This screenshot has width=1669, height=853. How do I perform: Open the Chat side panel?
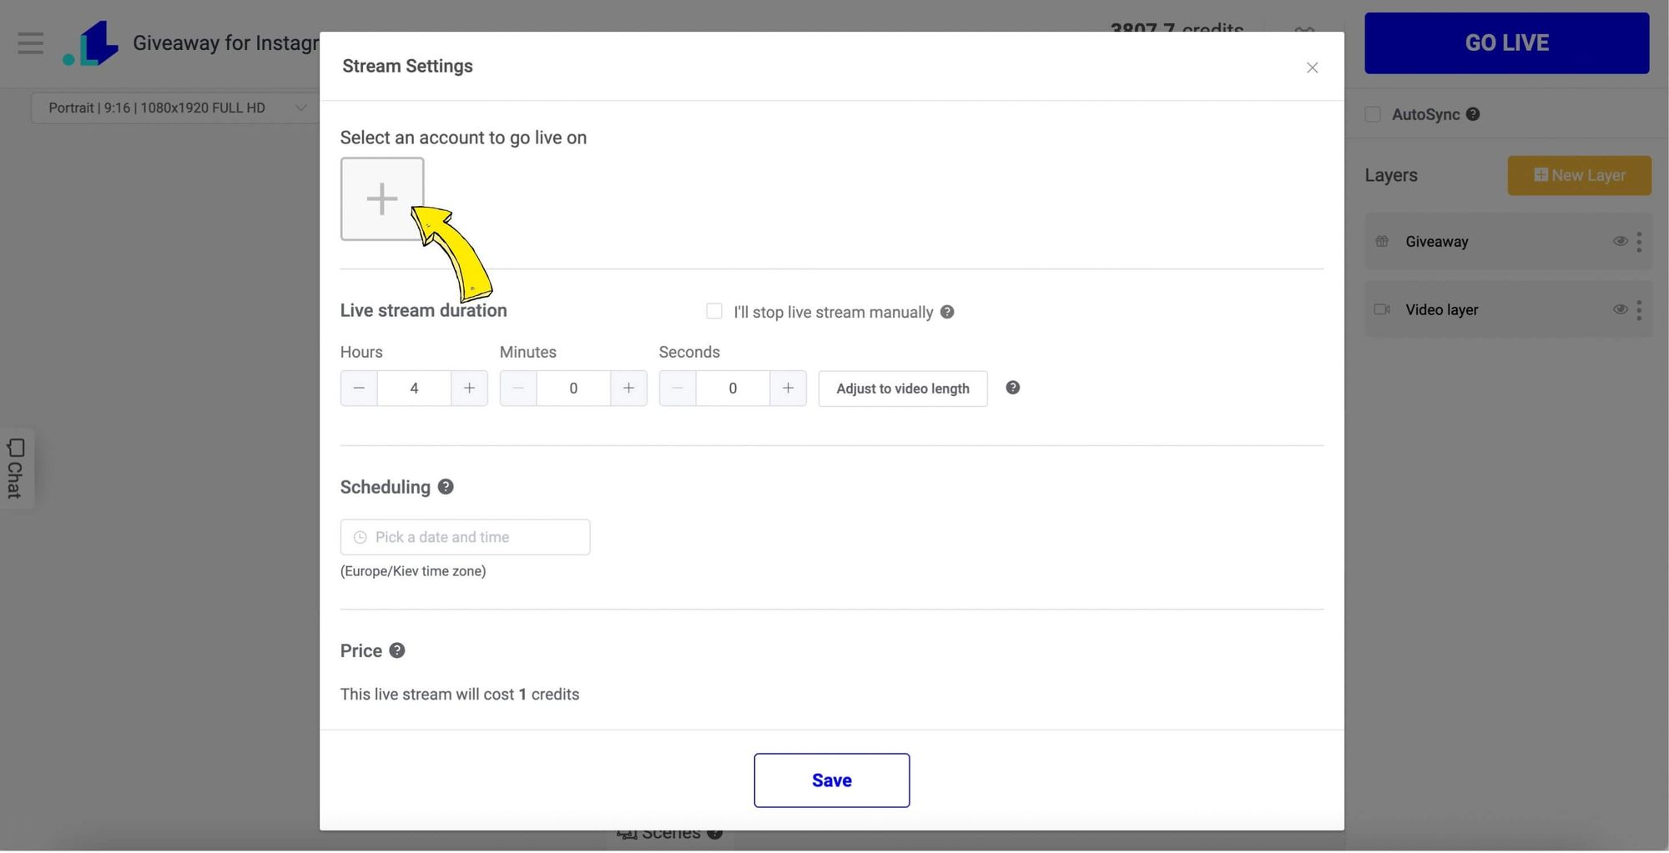pyautogui.click(x=15, y=468)
